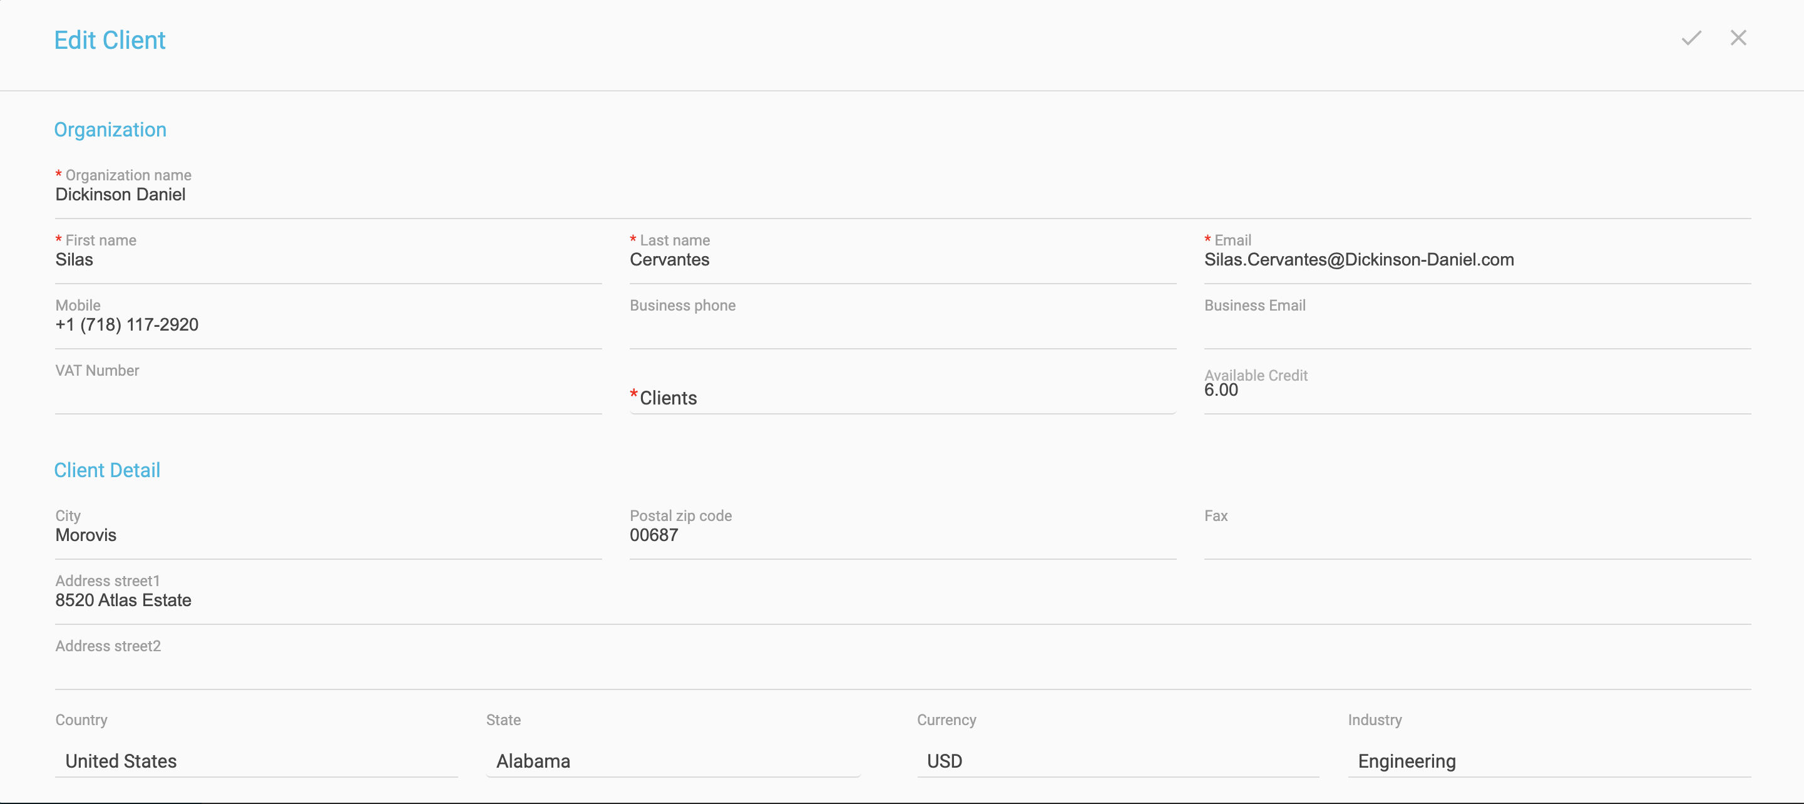The height and width of the screenshot is (804, 1804).
Task: Click the empty Fax field
Action: (x=1476, y=537)
